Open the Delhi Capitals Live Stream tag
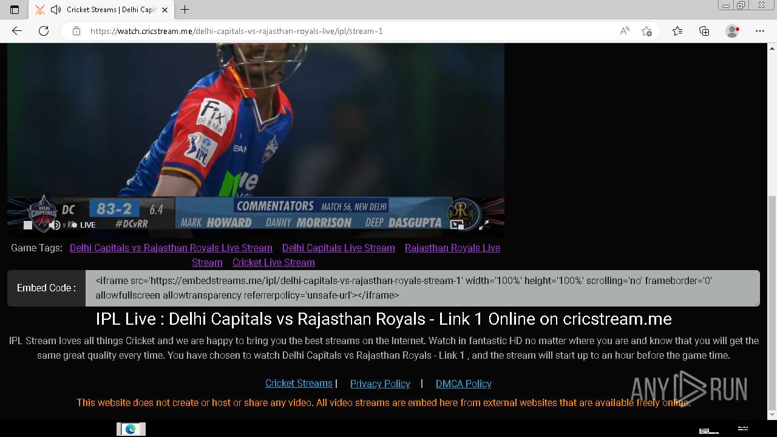Image resolution: width=777 pixels, height=437 pixels. [339, 248]
